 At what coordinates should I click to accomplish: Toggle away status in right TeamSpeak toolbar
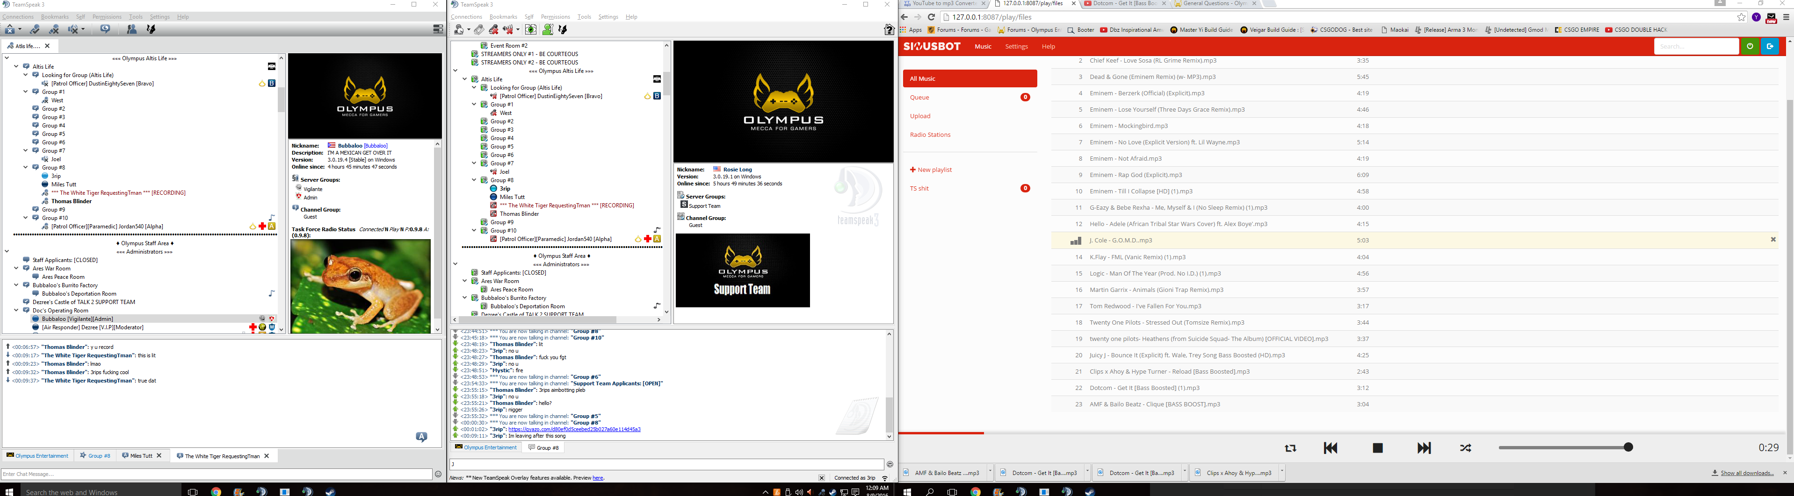click(479, 30)
